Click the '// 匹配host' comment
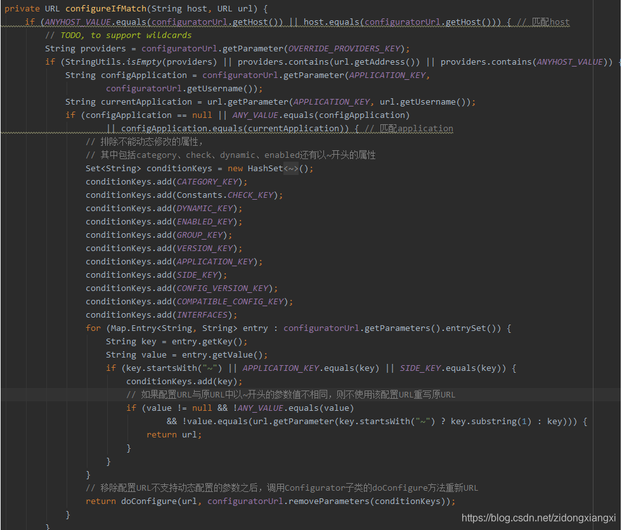Screen dimensions: 622x530 click(544, 22)
